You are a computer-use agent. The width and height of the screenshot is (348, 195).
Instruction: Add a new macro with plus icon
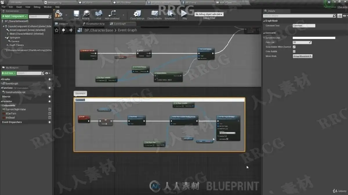50,97
